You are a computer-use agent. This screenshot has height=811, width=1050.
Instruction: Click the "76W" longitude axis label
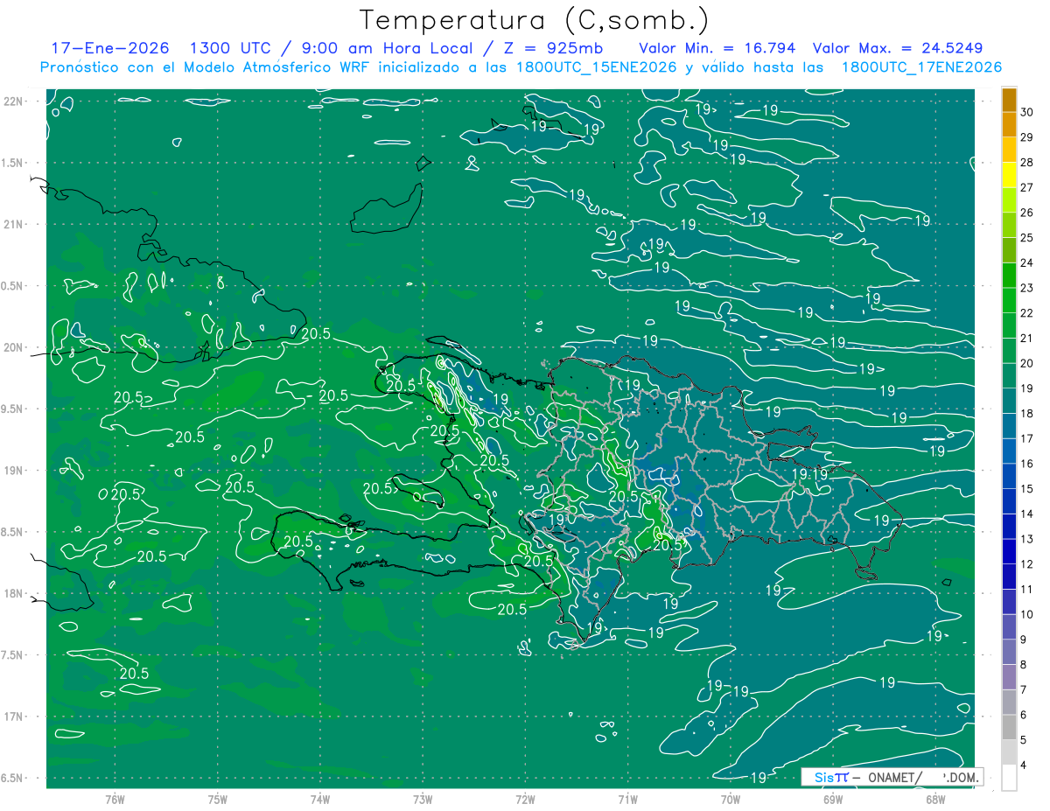(x=115, y=800)
